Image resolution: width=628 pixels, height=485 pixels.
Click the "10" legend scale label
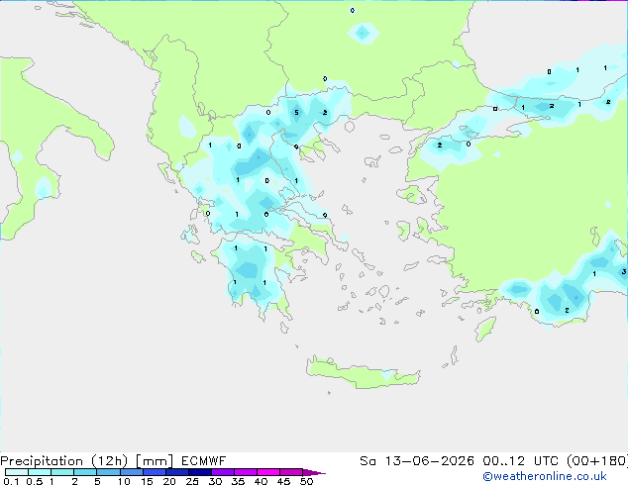[124, 481]
